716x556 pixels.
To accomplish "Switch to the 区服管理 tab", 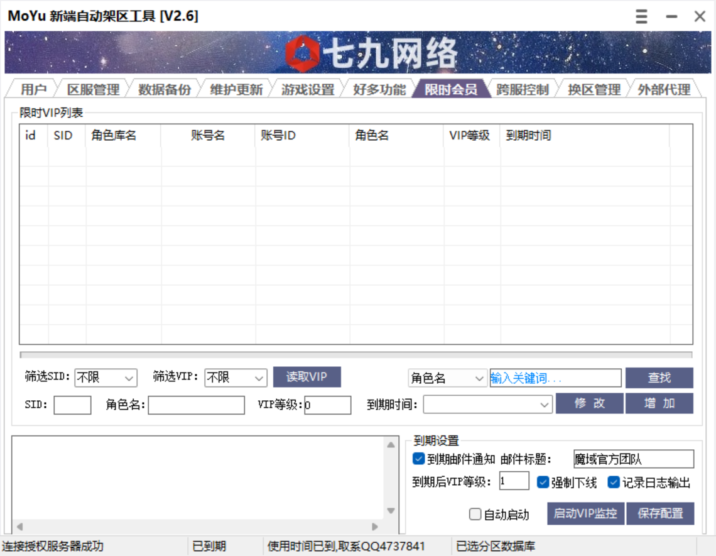I will point(94,89).
